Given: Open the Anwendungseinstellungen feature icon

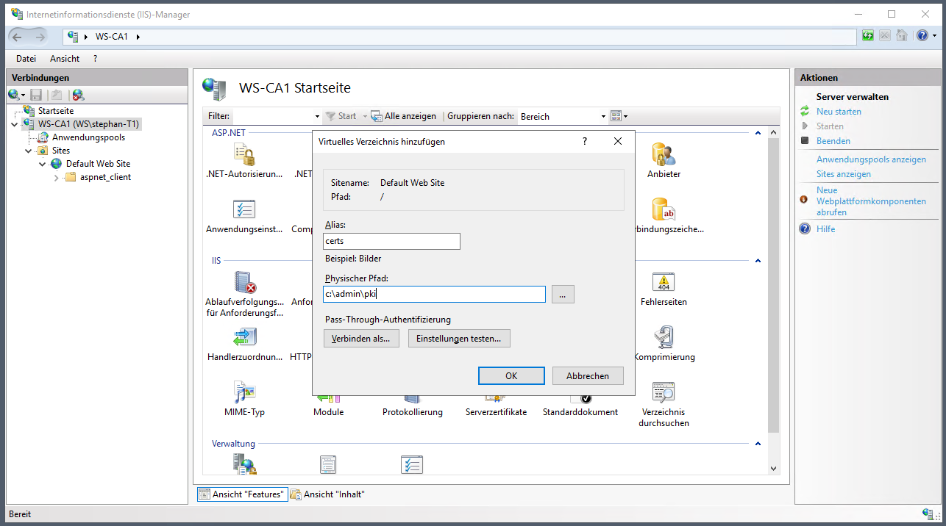Looking at the screenshot, I should coord(244,209).
